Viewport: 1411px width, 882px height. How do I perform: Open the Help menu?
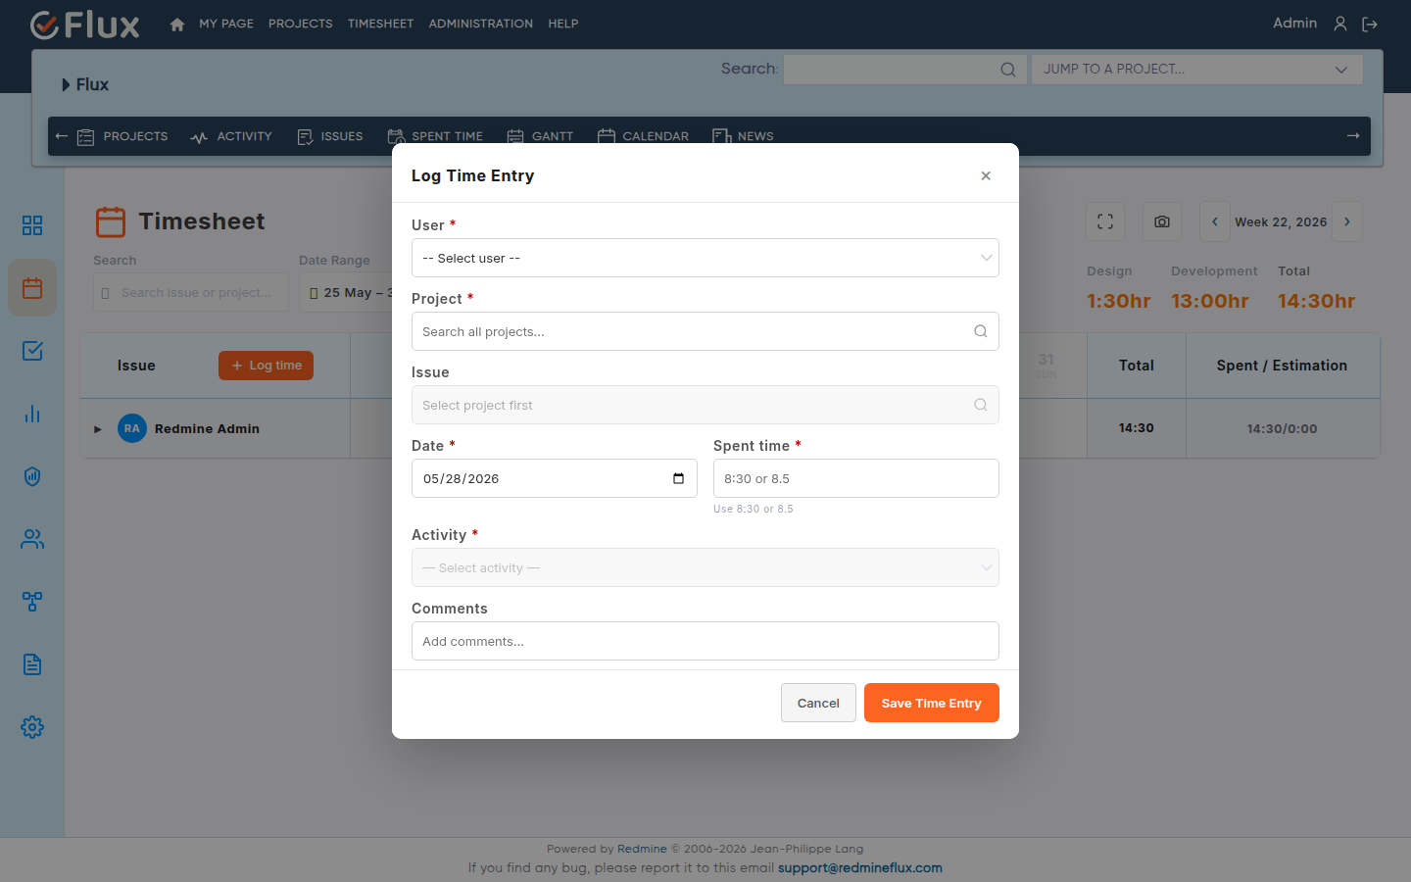pyautogui.click(x=563, y=24)
